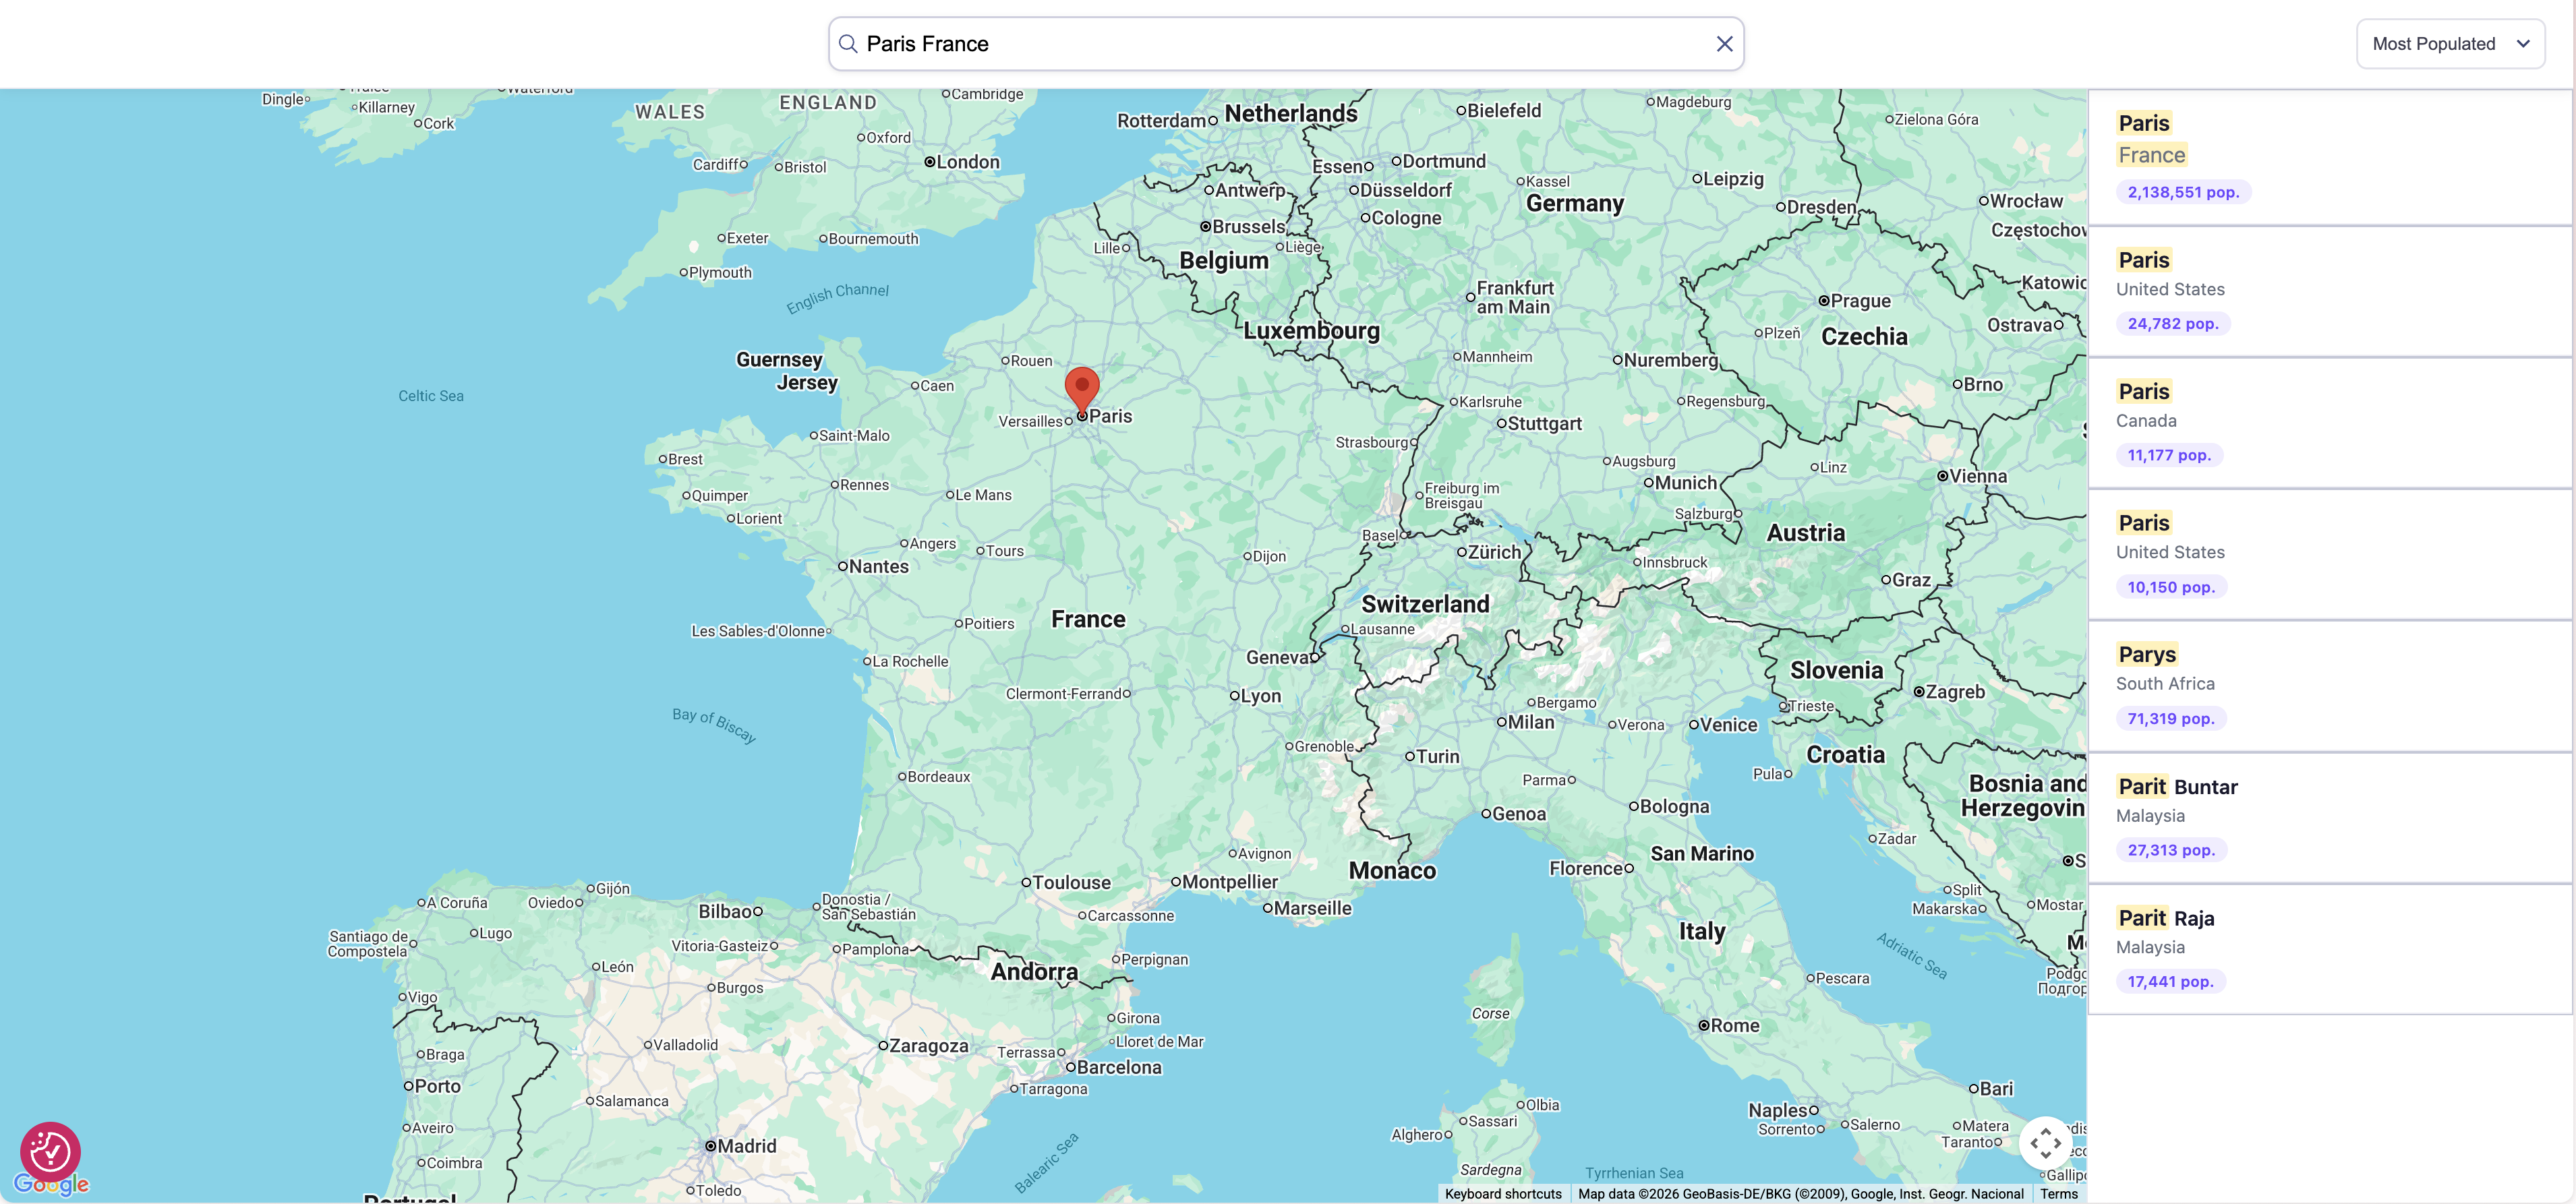Select Paris, United States 24,782 pop. result

click(2330, 291)
